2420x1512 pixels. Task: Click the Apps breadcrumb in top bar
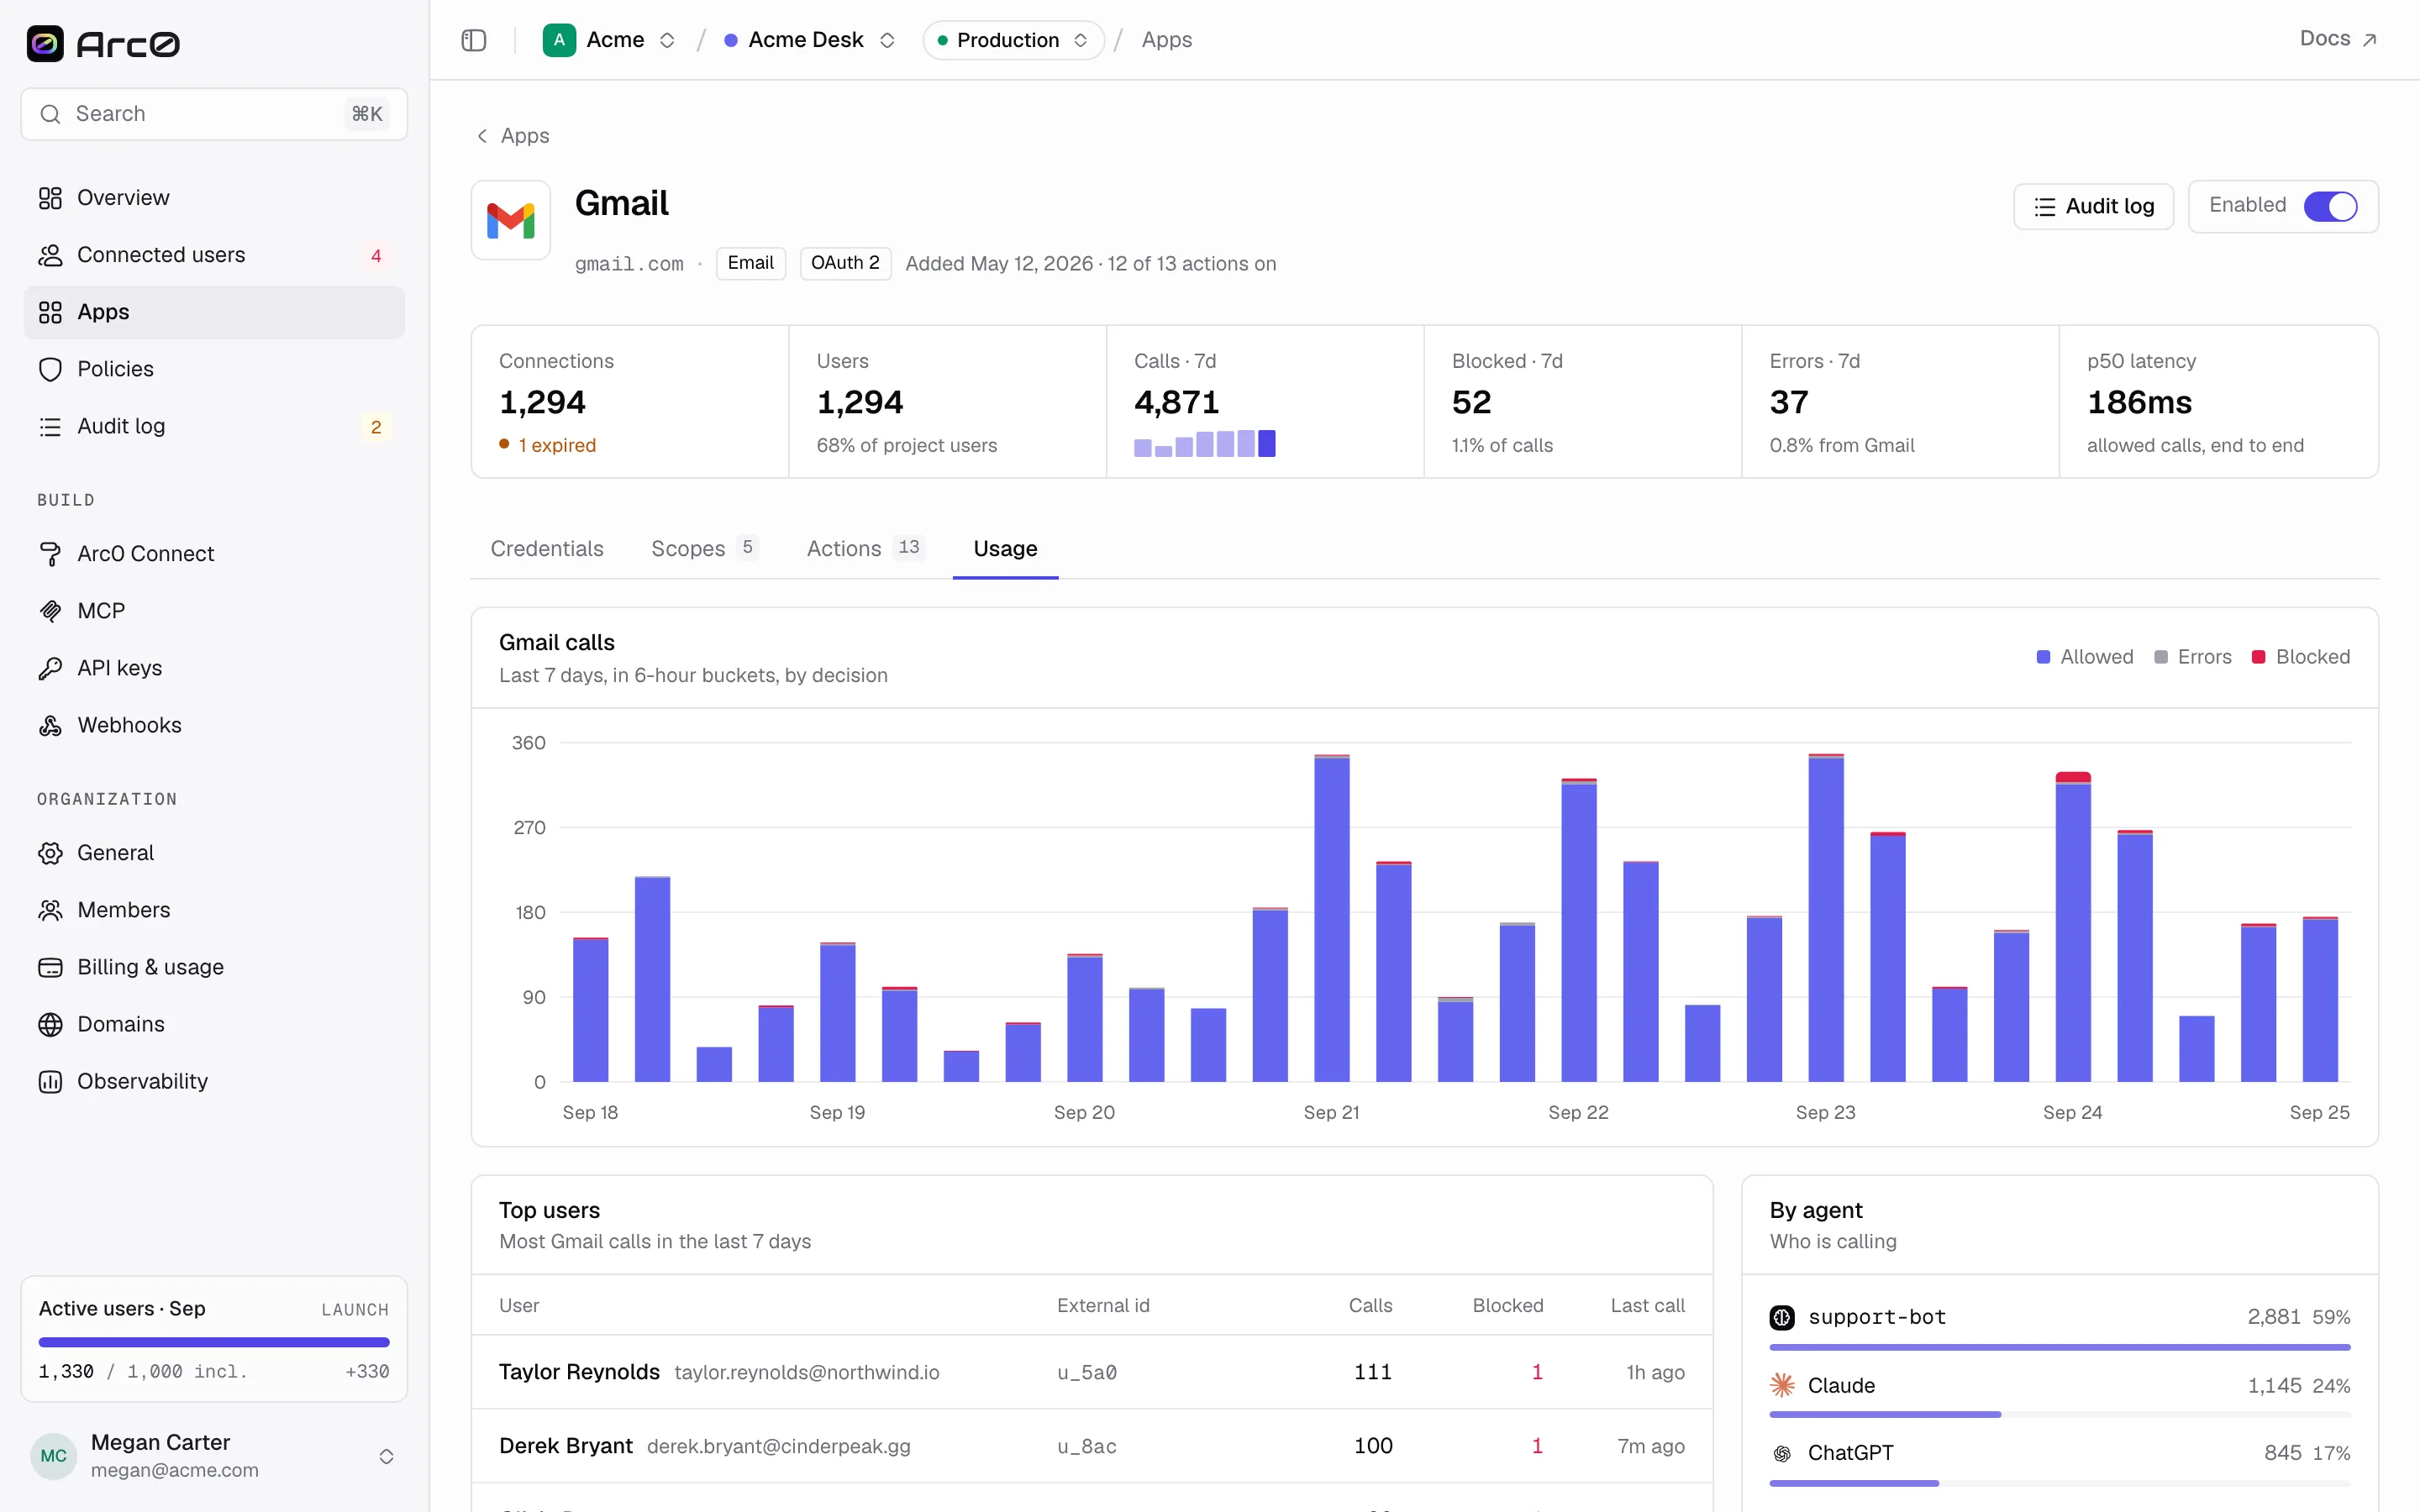click(1167, 40)
